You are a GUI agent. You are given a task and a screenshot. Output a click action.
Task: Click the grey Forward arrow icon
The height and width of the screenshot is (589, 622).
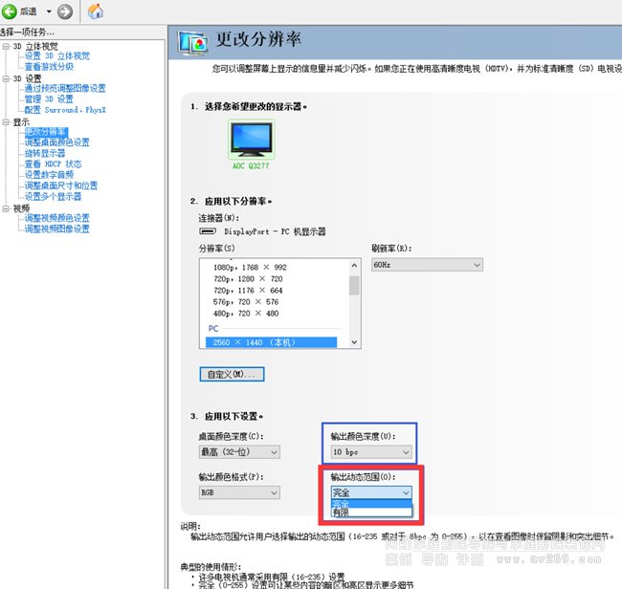coord(65,11)
